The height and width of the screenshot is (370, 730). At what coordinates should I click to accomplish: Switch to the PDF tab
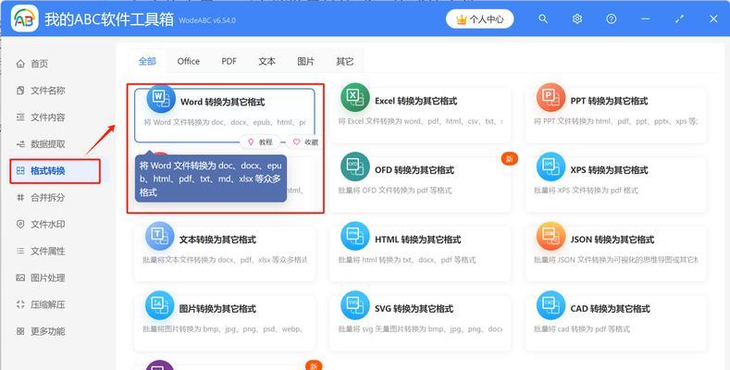229,61
